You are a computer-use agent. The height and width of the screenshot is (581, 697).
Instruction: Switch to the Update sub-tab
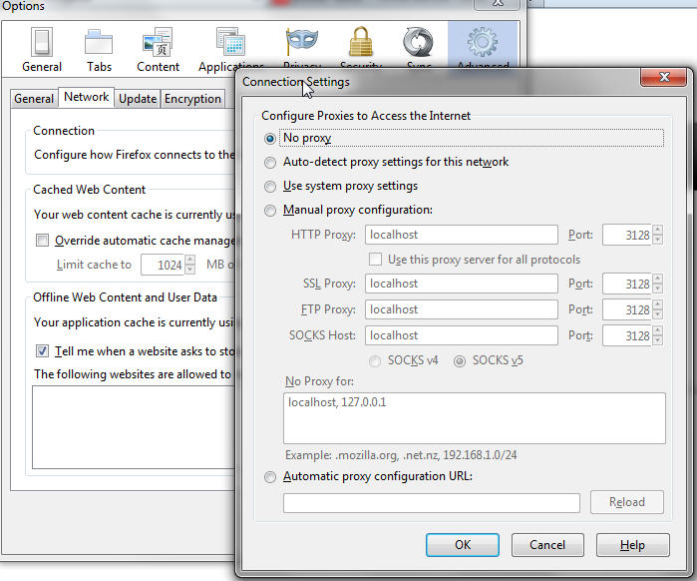point(138,98)
